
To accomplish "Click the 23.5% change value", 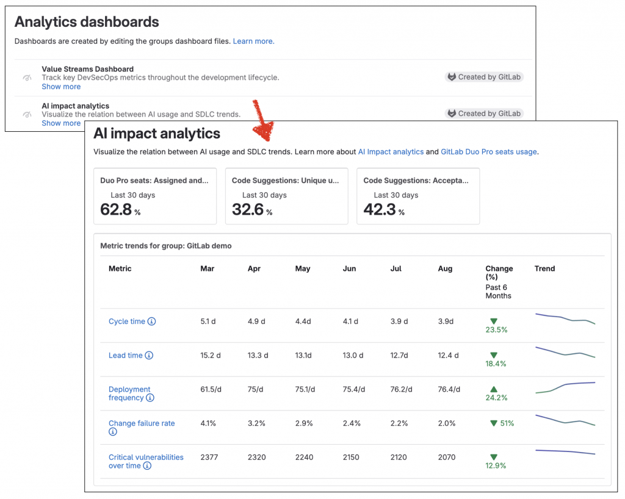I will coord(496,330).
